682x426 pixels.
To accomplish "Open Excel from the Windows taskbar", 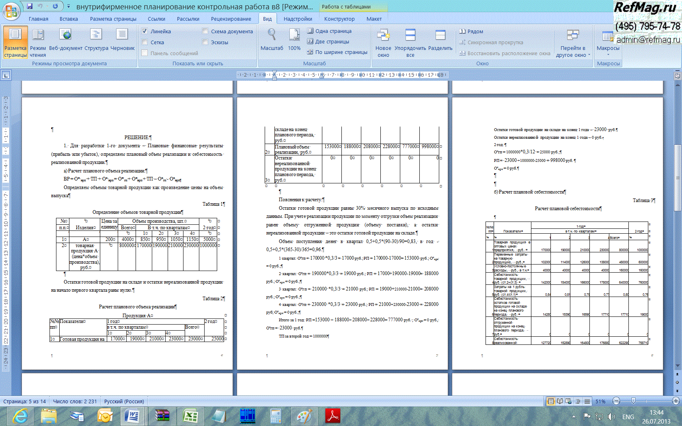I will pyautogui.click(x=190, y=416).
